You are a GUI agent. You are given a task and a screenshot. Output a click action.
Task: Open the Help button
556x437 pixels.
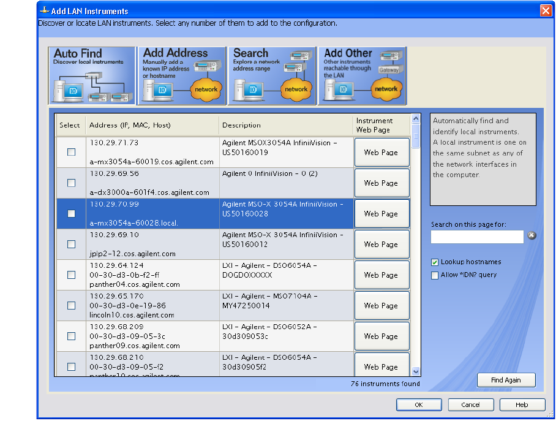[x=522, y=405]
